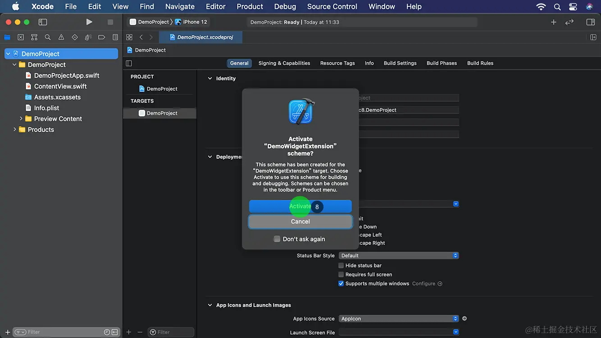Open the Report navigator icon
Viewport: 601px width, 338px height.
[115, 37]
